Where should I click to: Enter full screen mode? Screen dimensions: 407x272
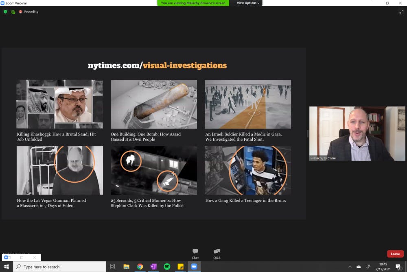point(401,12)
